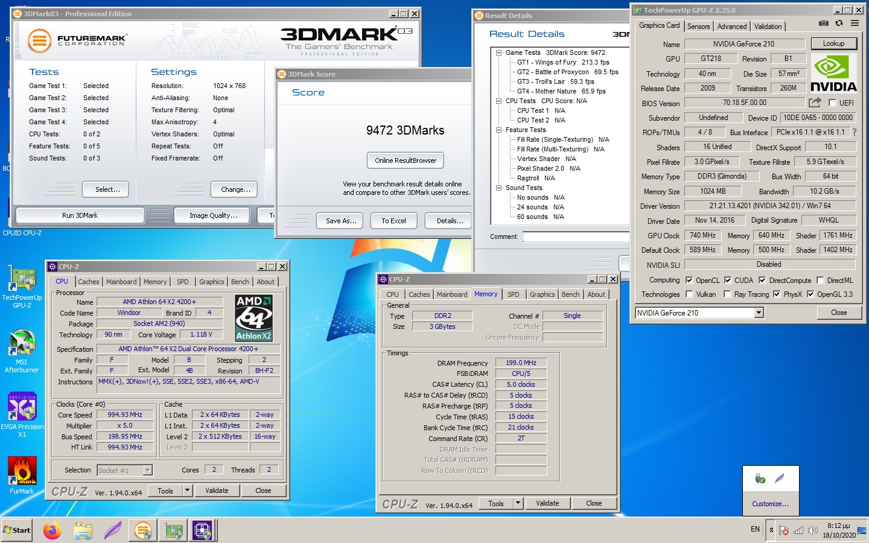The width and height of the screenshot is (869, 543).
Task: Switch to the CPU-Z taskbar button
Action: pyautogui.click(x=202, y=530)
